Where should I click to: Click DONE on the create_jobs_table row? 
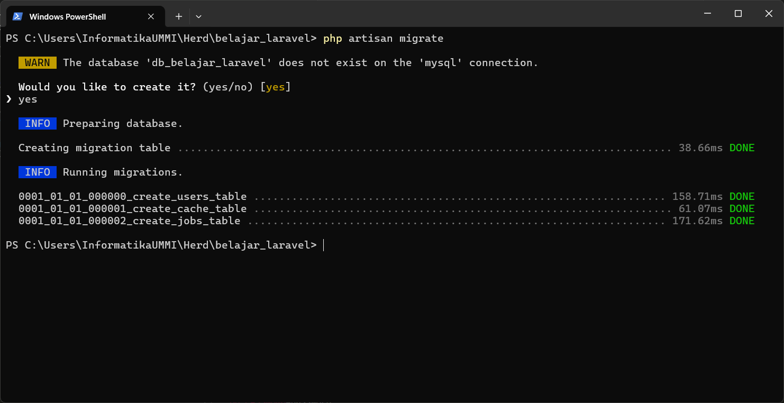tap(742, 221)
